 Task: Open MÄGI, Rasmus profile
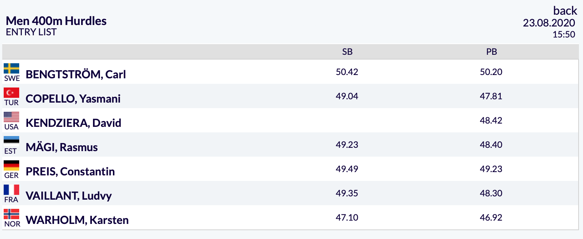point(62,147)
